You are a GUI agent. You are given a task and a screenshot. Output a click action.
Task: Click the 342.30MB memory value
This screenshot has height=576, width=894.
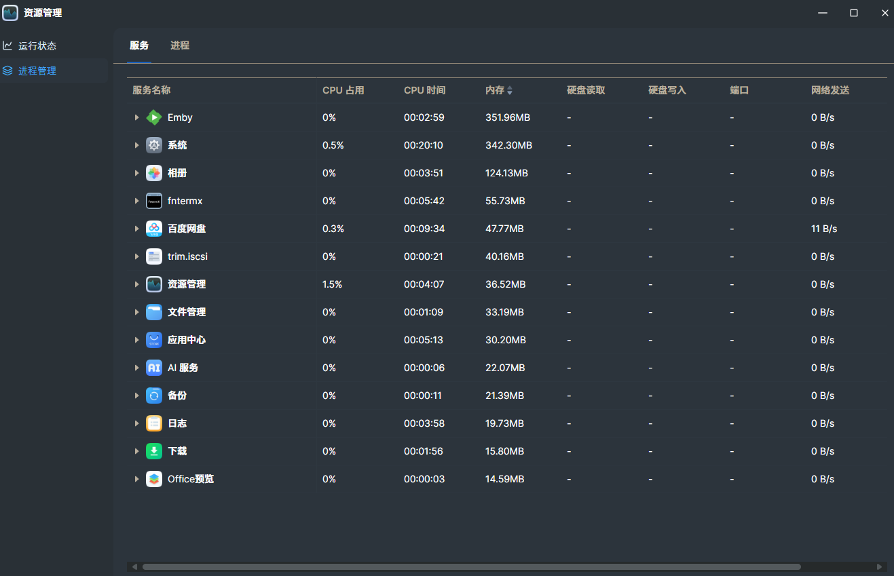(x=508, y=145)
